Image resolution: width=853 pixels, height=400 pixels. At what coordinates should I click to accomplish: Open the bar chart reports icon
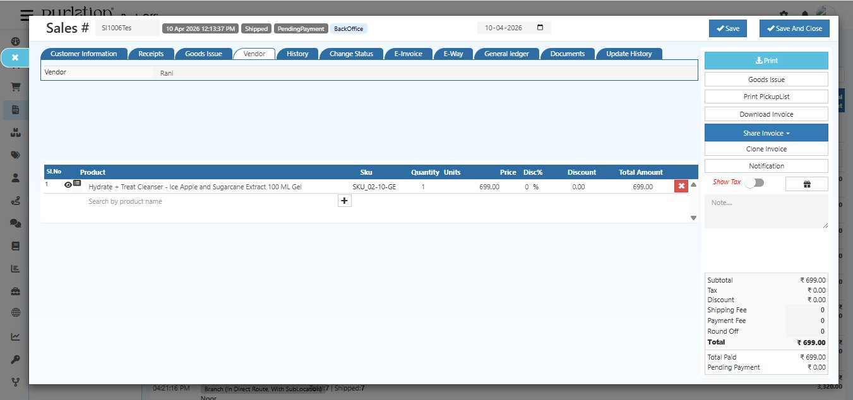click(x=15, y=268)
